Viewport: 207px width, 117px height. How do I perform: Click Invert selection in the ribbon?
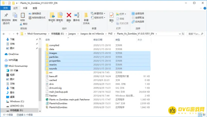coord(138,22)
